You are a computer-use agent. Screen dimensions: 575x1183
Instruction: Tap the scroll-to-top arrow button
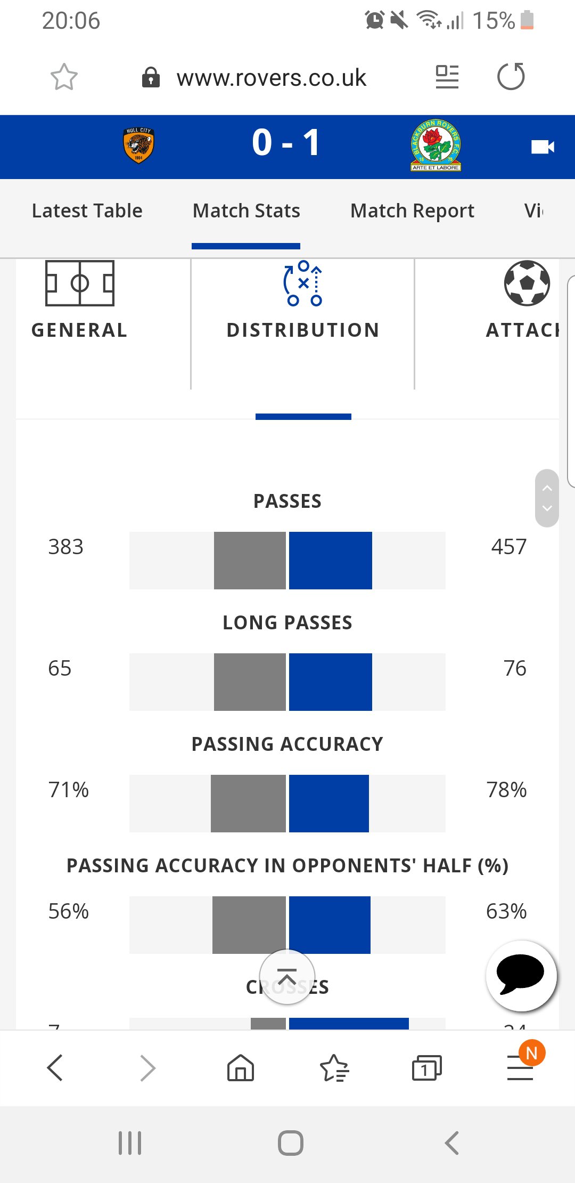click(287, 977)
